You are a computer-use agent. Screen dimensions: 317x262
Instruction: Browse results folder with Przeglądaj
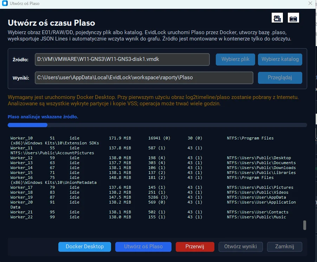coord(280,77)
